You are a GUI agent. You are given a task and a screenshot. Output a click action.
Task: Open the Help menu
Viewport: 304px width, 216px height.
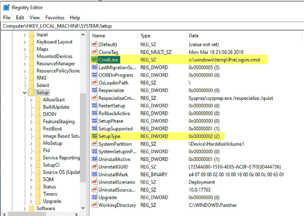click(x=75, y=18)
